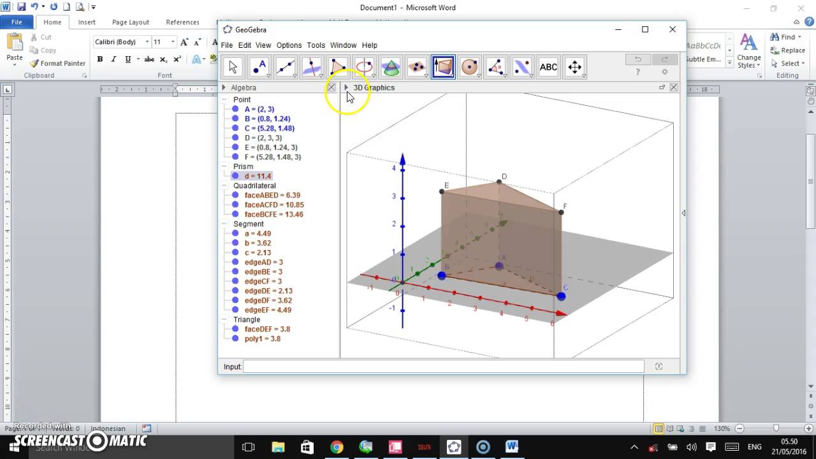
Task: Close the 3D Graphics view panel
Action: pos(673,87)
